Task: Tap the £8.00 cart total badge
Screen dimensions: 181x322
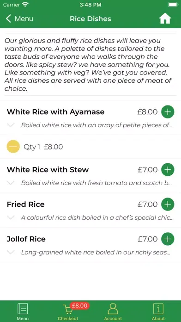Action: [x=79, y=306]
